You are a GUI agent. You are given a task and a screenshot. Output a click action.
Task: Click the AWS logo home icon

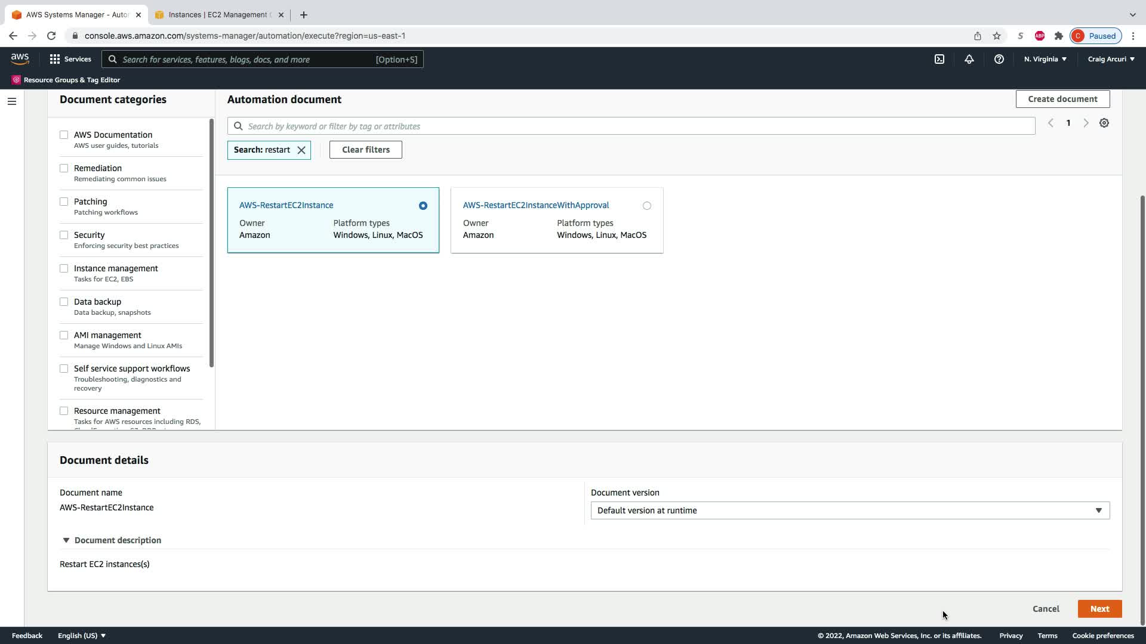coord(20,58)
